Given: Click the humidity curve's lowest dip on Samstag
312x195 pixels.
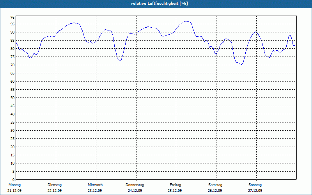Looking at the screenshot, I should click(241, 65).
